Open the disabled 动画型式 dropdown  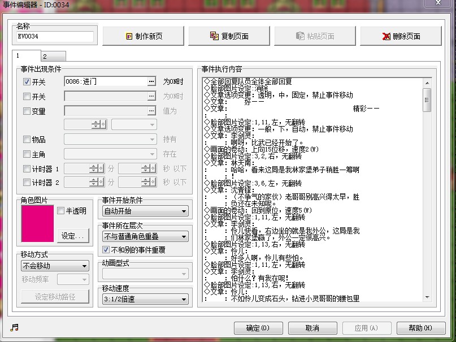click(145, 274)
